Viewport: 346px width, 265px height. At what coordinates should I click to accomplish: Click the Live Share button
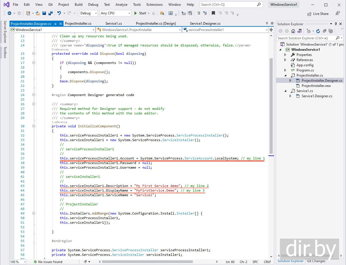[318, 13]
